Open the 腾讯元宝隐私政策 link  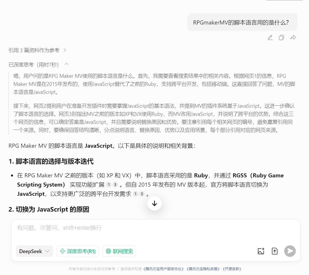point(203,269)
